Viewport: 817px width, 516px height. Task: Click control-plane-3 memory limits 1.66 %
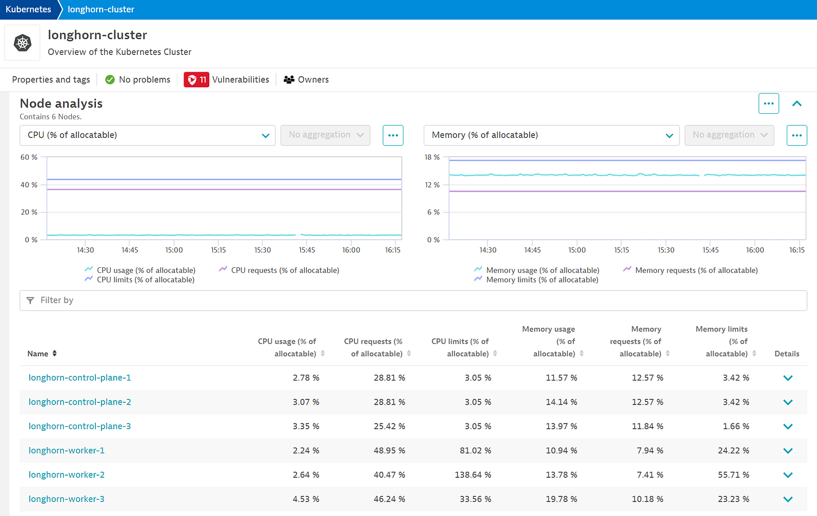tap(736, 426)
